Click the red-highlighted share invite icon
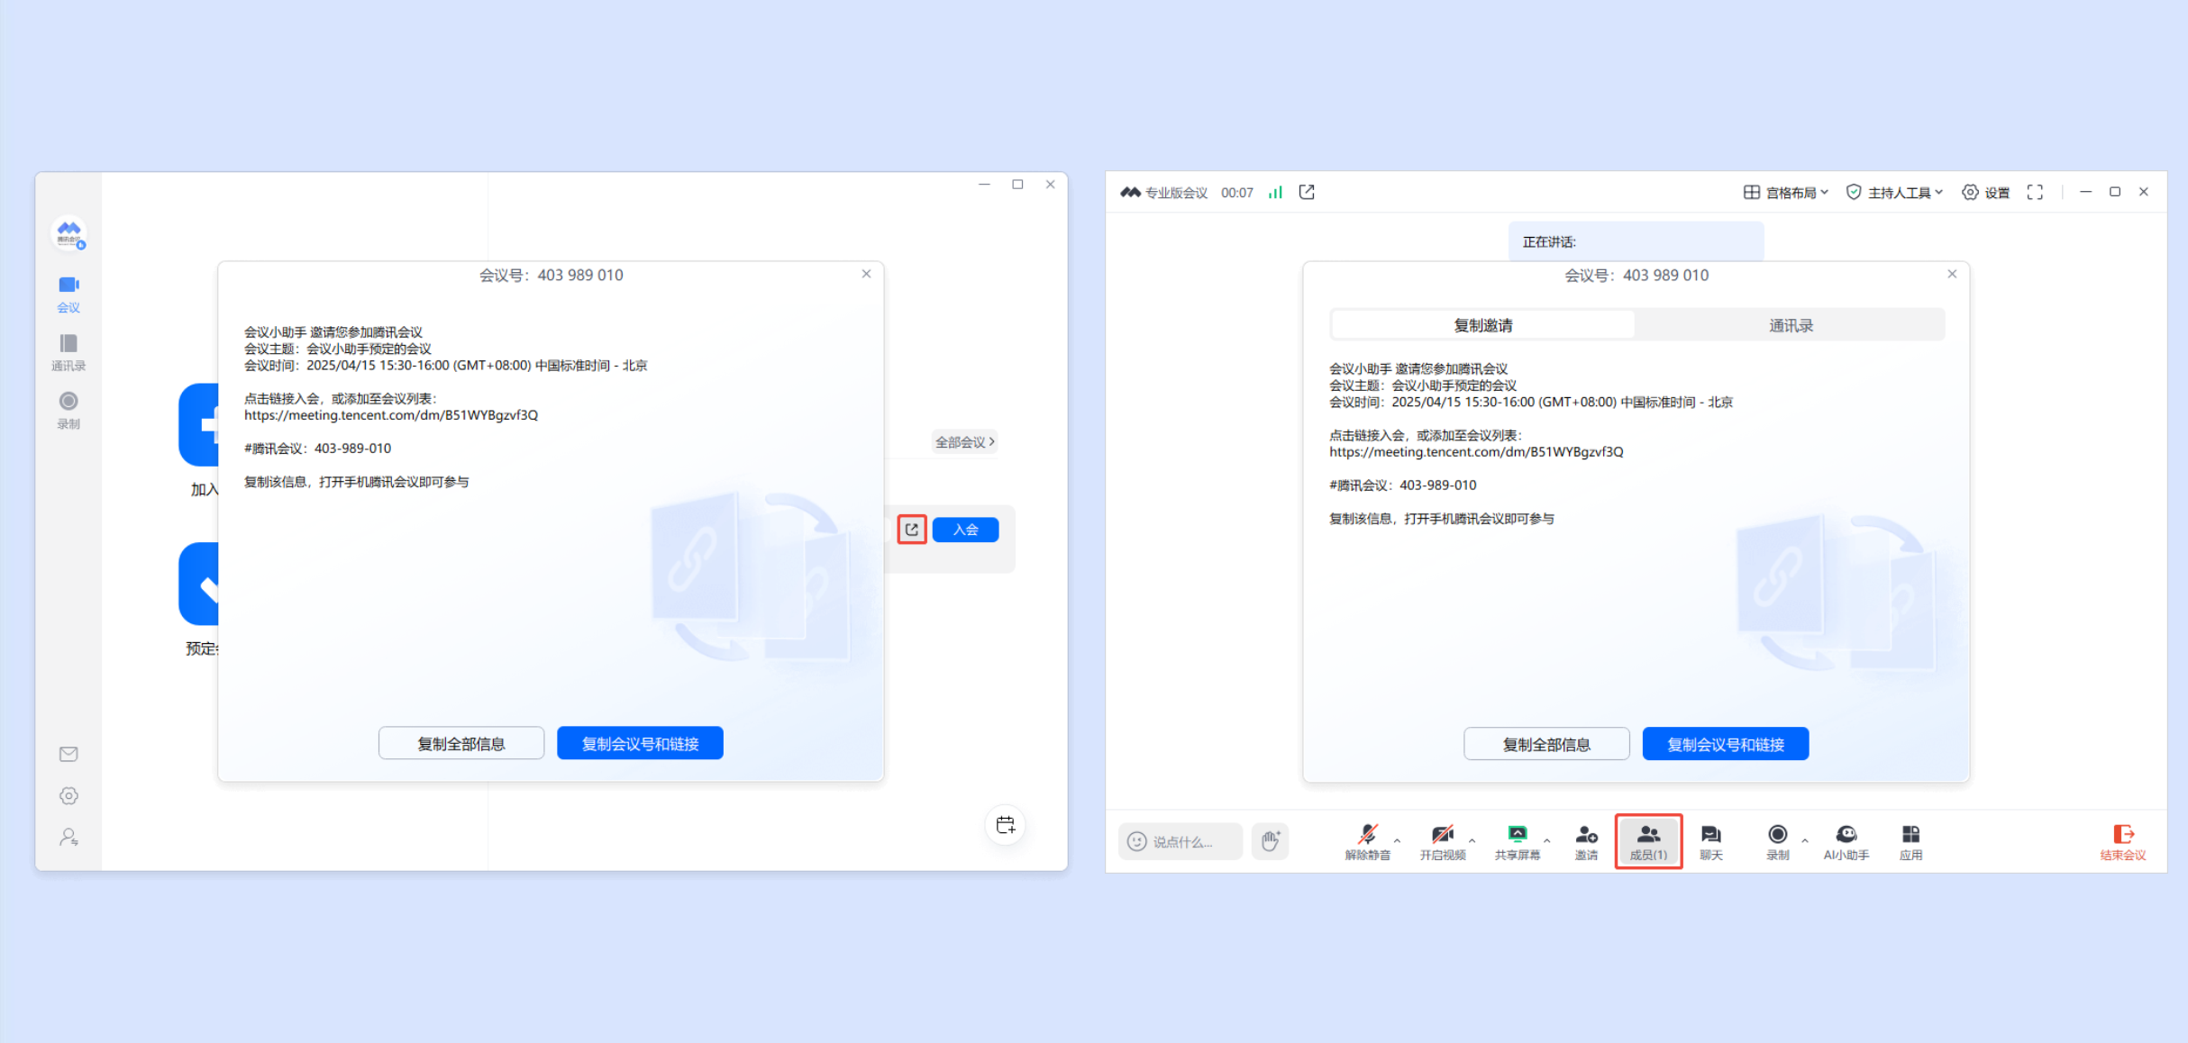The image size is (2188, 1043). click(912, 530)
